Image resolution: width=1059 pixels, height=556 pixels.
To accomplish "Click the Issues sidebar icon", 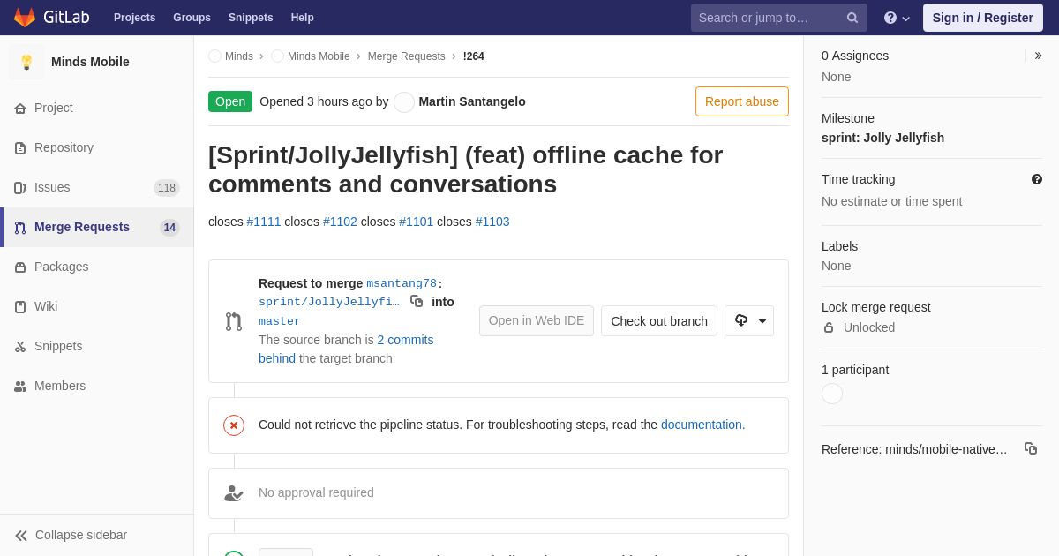I will [20, 188].
